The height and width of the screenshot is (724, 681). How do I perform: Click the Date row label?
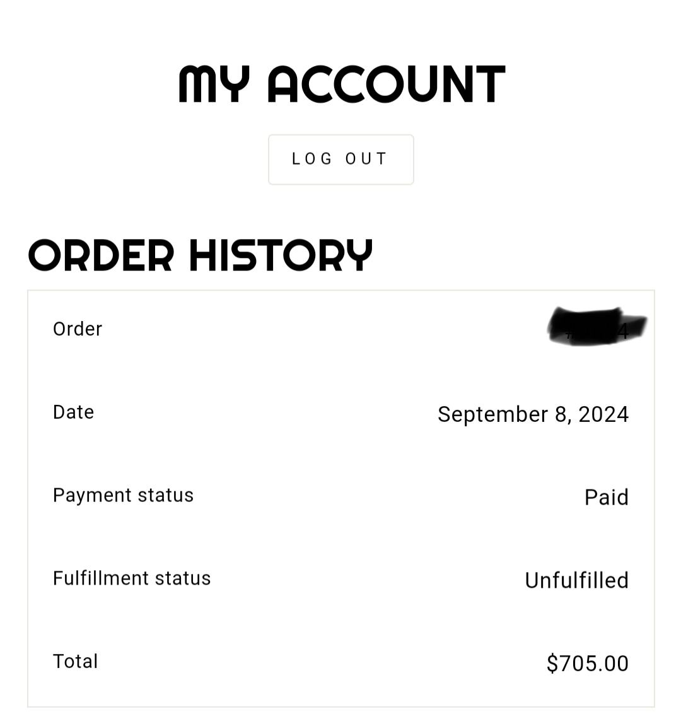74,412
